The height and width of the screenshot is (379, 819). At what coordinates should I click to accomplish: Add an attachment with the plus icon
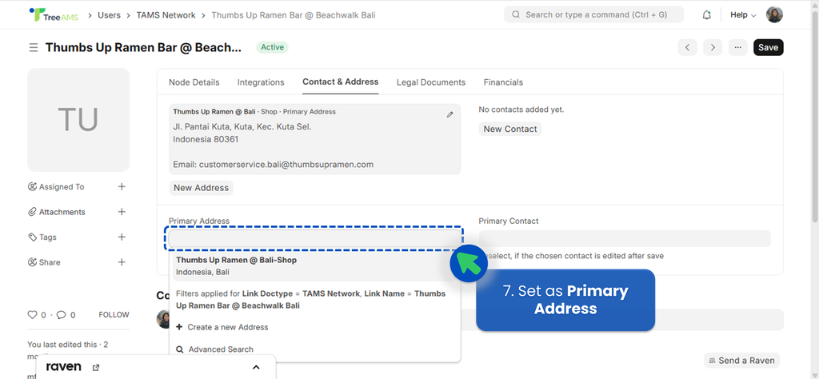click(122, 212)
